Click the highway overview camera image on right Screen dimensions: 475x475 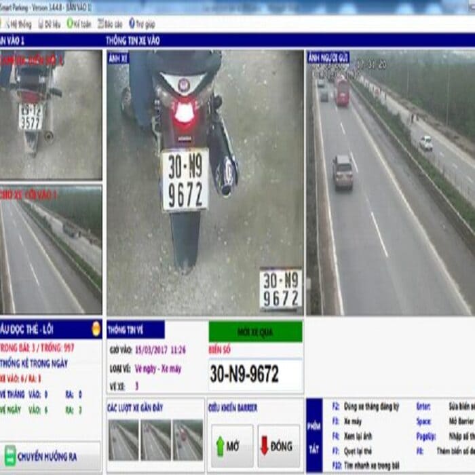pos(390,183)
